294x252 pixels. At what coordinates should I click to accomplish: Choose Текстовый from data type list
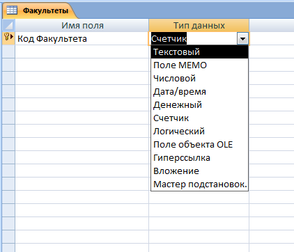click(199, 52)
